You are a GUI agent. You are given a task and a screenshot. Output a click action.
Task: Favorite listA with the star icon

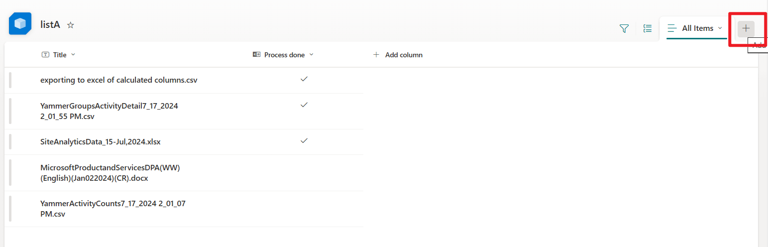coord(71,25)
